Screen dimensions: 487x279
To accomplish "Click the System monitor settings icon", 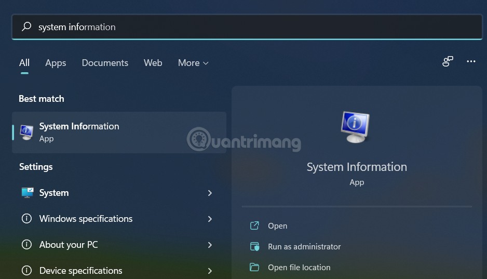I will 28,193.
